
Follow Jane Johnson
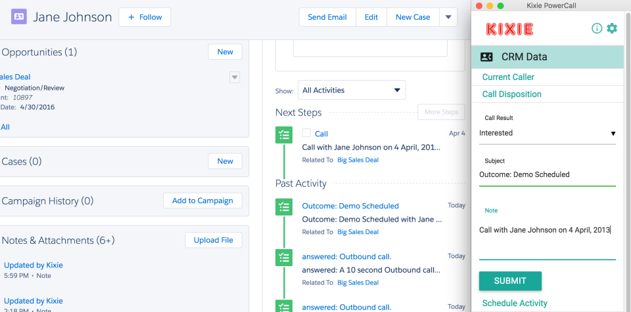click(x=145, y=17)
